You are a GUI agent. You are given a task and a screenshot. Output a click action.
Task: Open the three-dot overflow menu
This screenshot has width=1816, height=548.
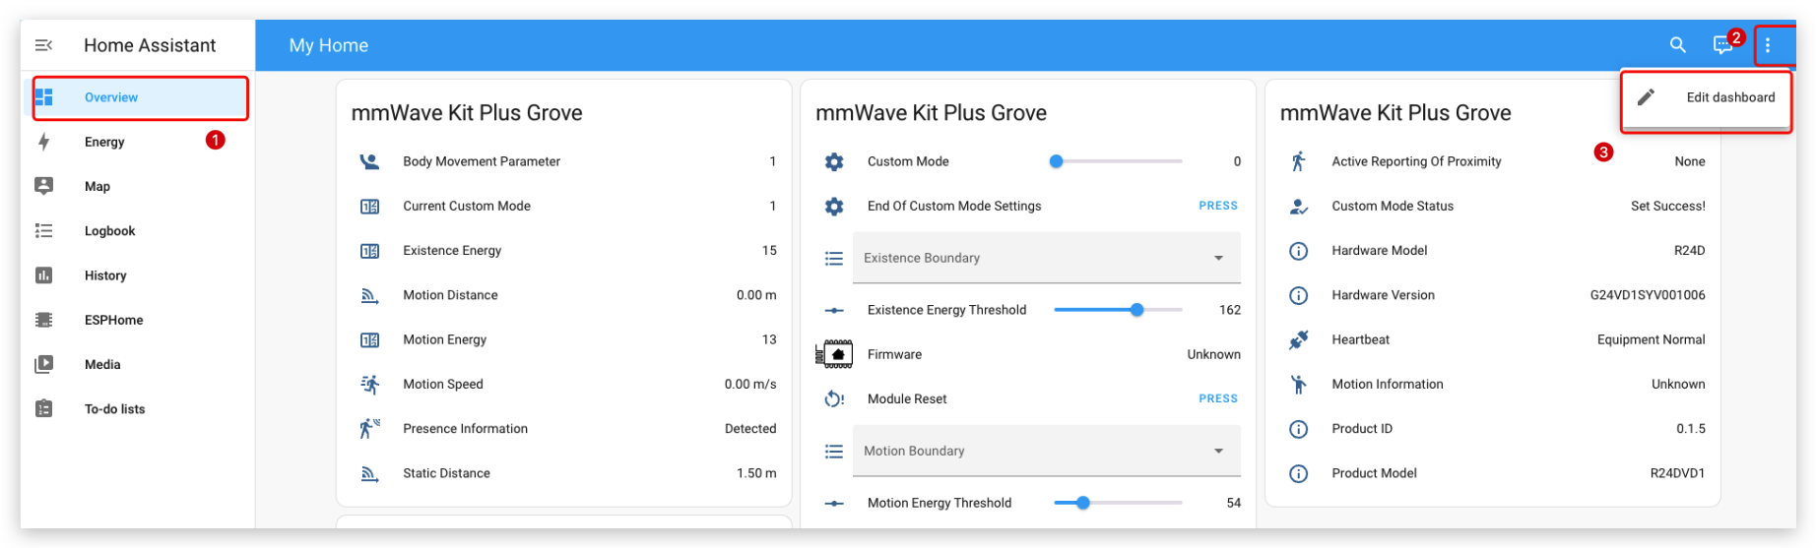(1768, 45)
